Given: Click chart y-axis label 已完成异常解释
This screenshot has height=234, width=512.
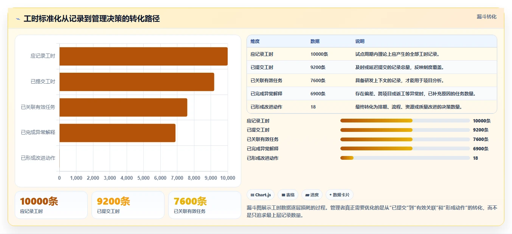Looking at the screenshot, I should pyautogui.click(x=38, y=133).
